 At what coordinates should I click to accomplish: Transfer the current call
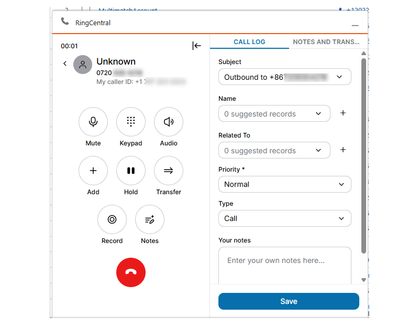tap(169, 171)
